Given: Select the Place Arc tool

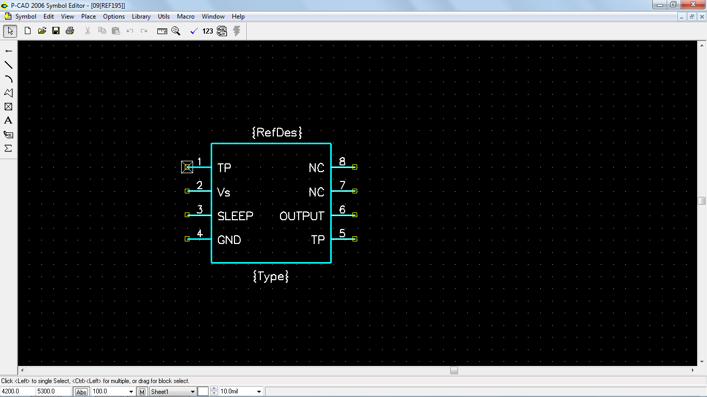Looking at the screenshot, I should point(8,79).
